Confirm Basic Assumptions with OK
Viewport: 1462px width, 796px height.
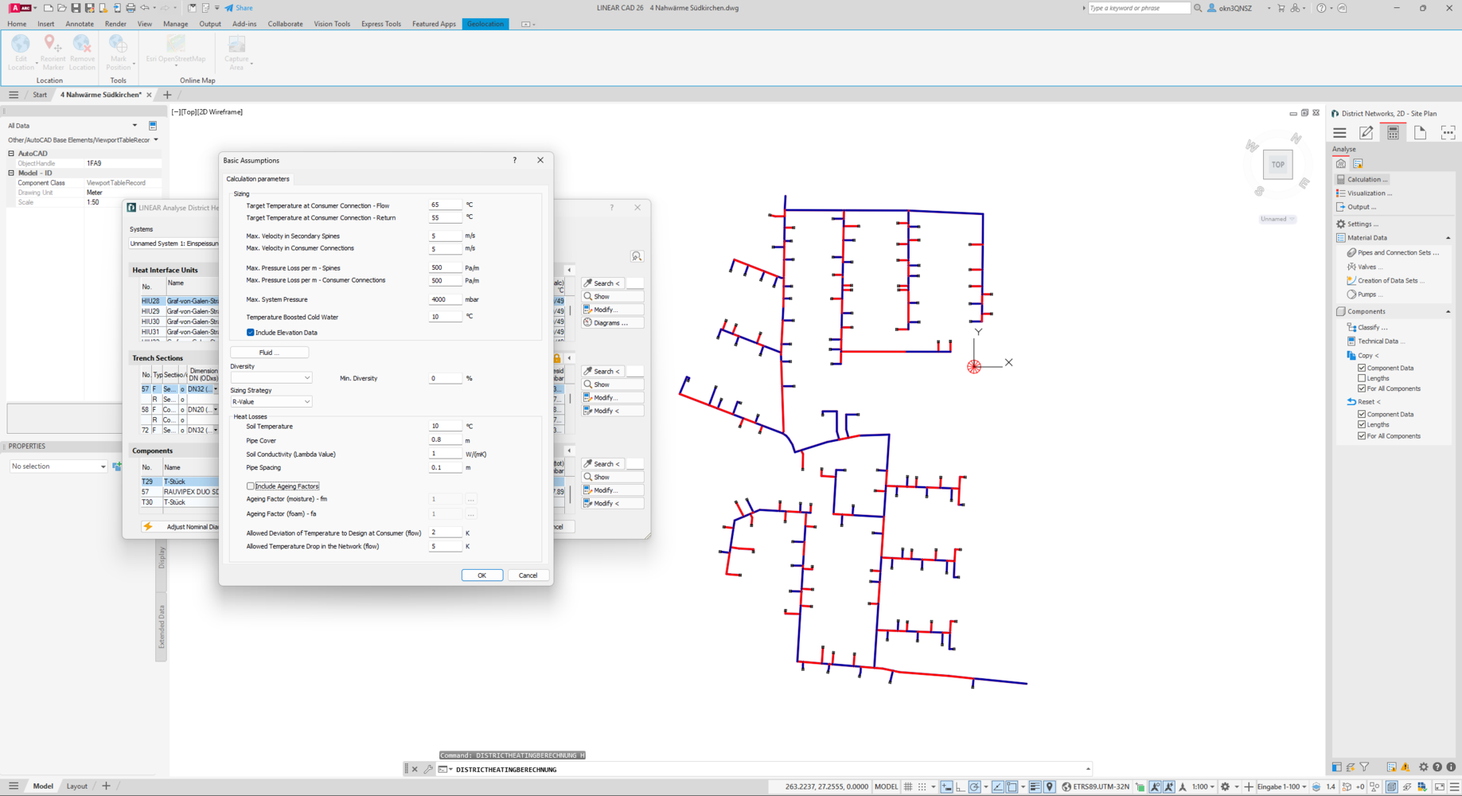pyautogui.click(x=481, y=576)
